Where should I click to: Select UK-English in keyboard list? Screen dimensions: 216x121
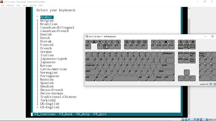click(x=50, y=104)
